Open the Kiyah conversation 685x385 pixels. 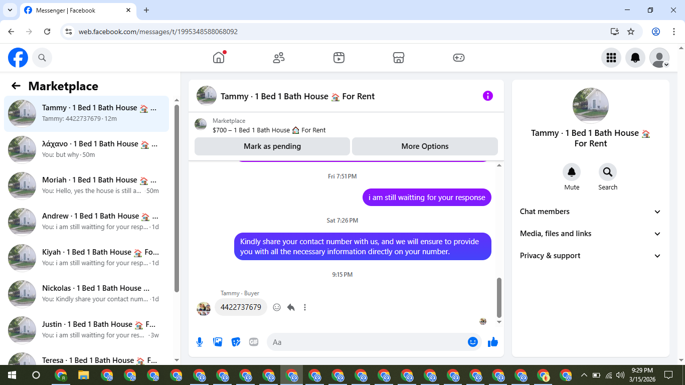point(87,258)
